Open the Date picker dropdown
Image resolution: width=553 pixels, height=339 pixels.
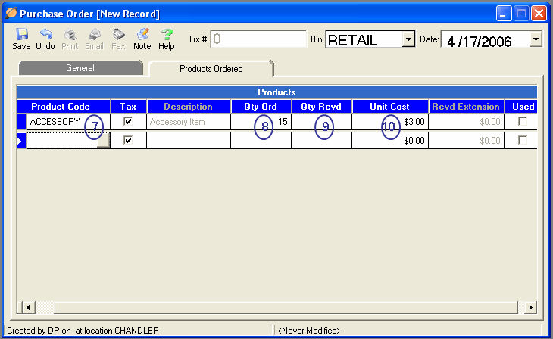pyautogui.click(x=536, y=39)
